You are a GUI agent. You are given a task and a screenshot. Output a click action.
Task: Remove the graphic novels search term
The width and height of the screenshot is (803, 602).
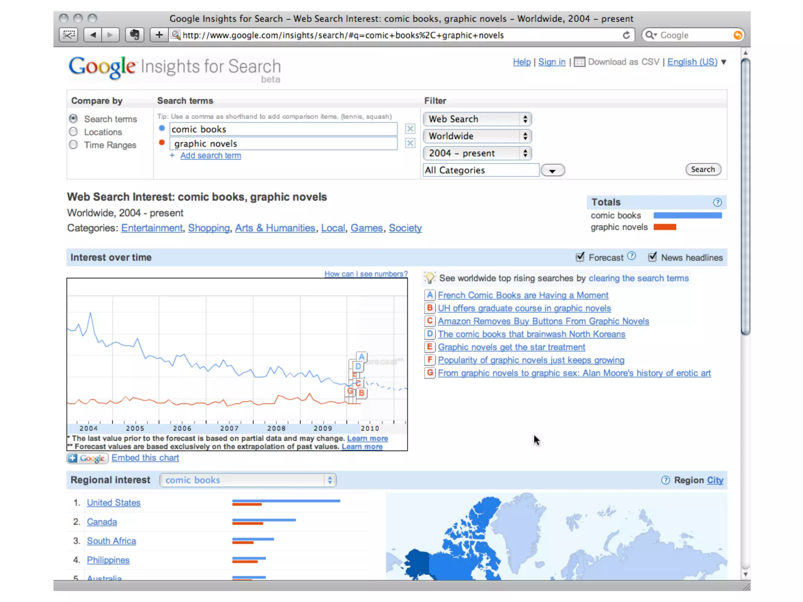tap(410, 143)
